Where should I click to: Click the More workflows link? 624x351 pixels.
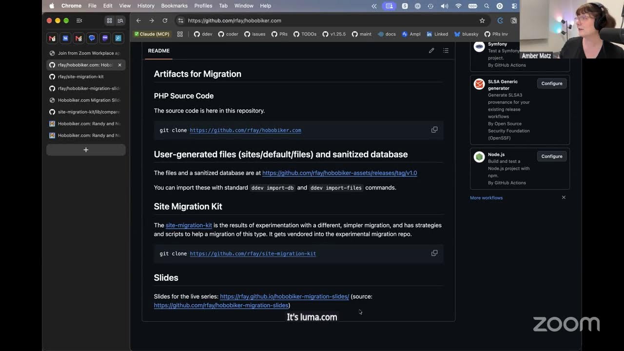486,198
